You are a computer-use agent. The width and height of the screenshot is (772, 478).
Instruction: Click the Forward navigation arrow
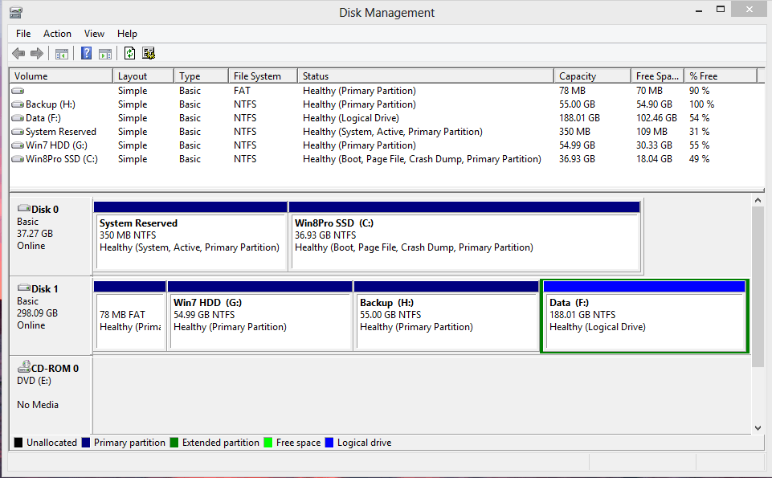36,53
